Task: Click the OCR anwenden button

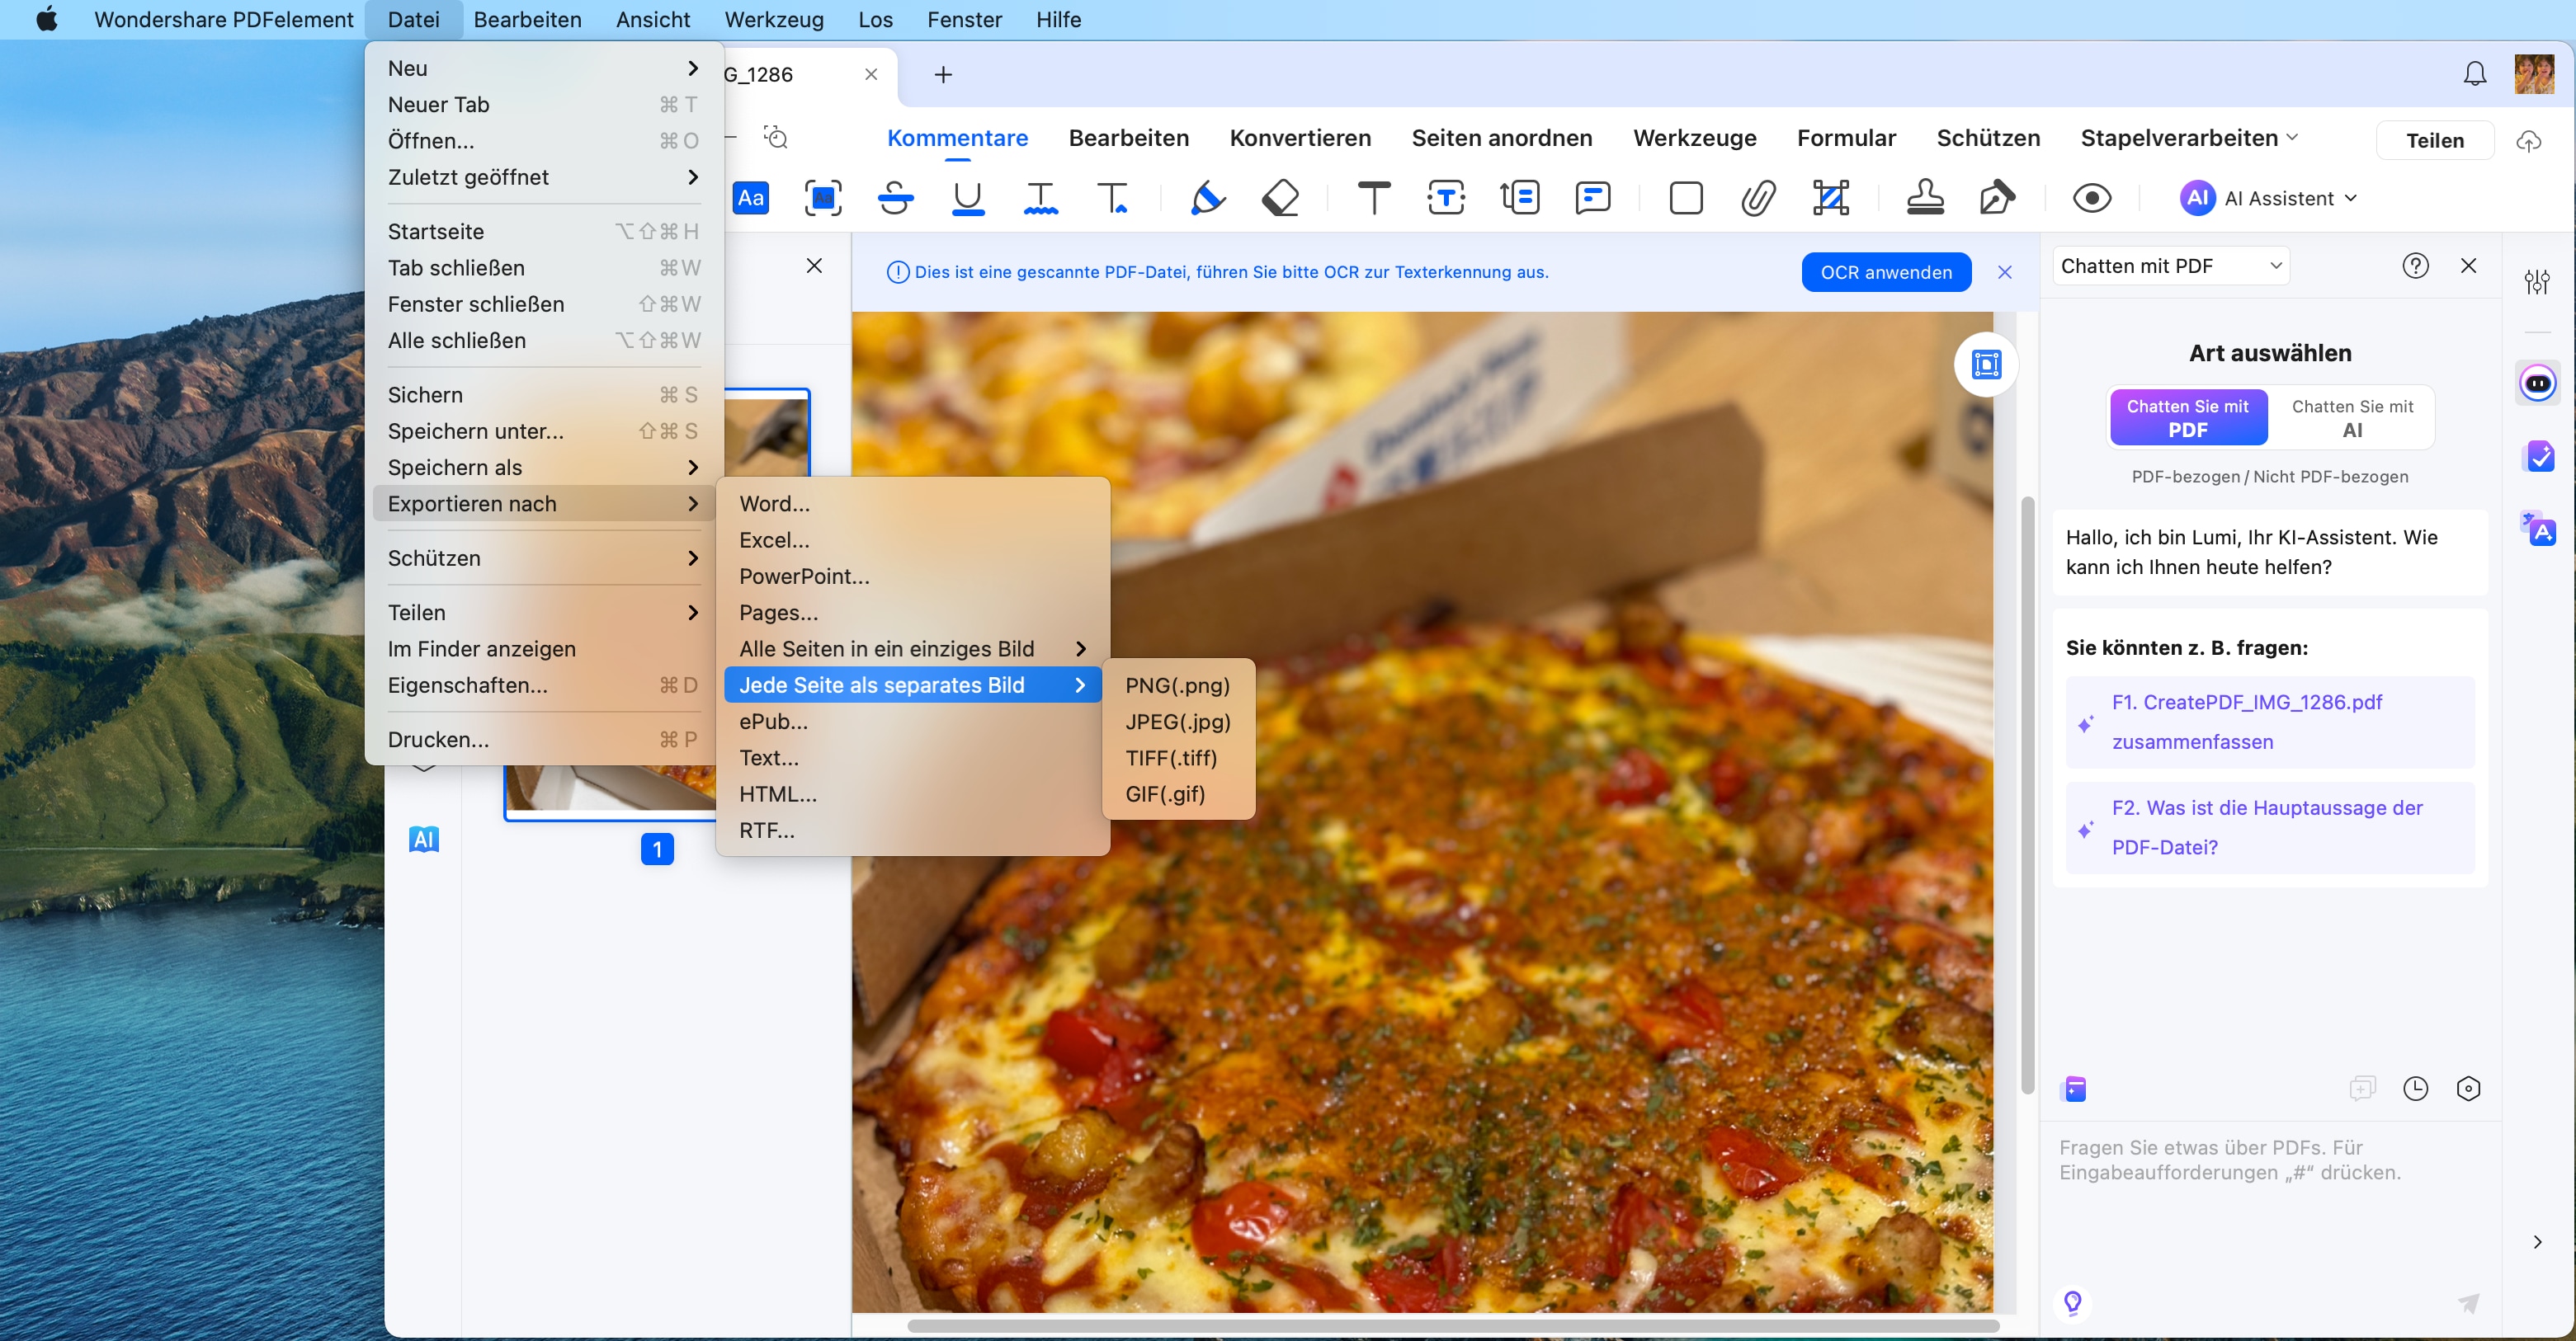Action: 1886,272
